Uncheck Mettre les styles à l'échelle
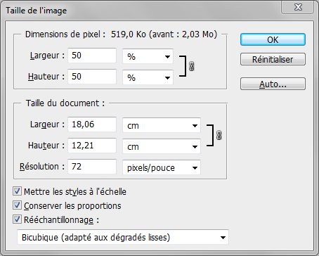The width and height of the screenshot is (319, 256). pyautogui.click(x=17, y=191)
